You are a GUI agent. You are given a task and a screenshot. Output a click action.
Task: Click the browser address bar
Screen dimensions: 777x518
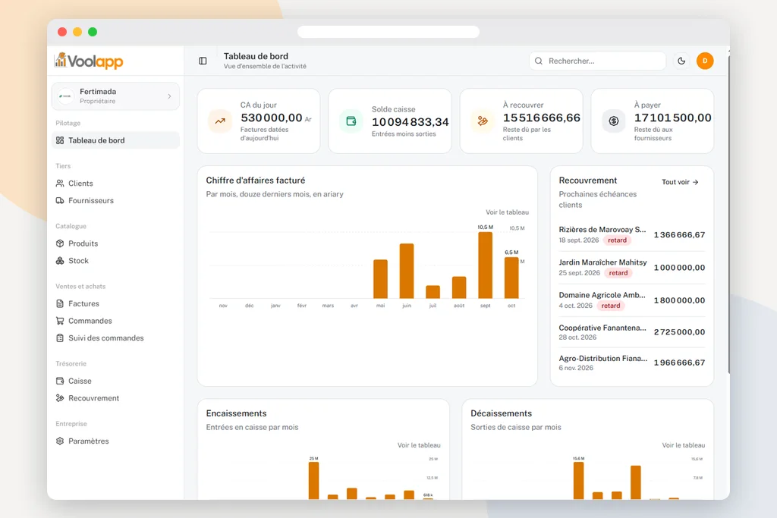[x=388, y=32]
